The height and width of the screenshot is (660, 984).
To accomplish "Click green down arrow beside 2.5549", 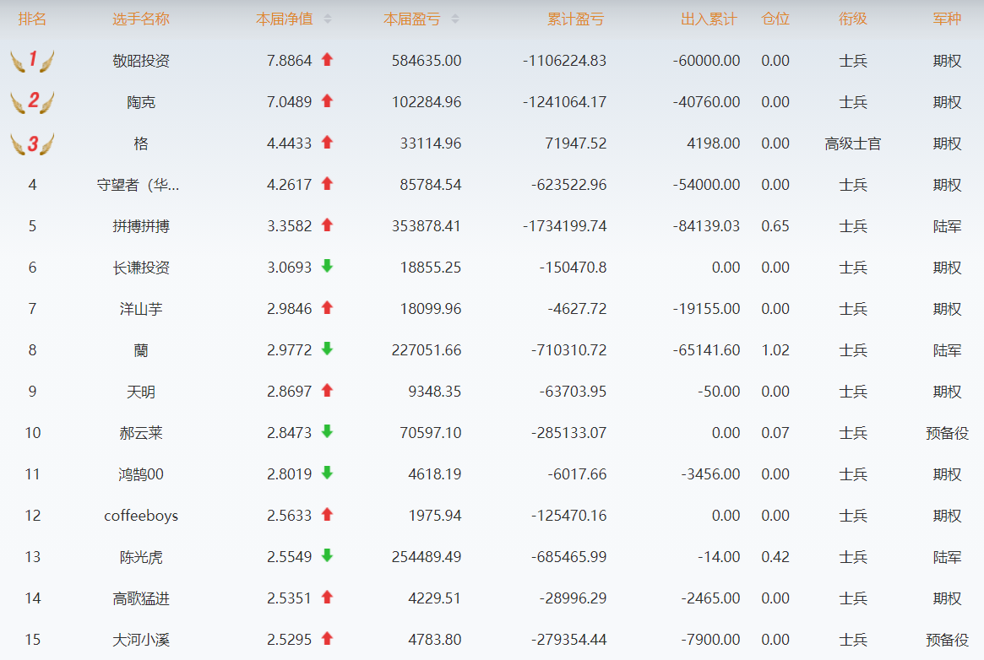I will click(x=327, y=556).
